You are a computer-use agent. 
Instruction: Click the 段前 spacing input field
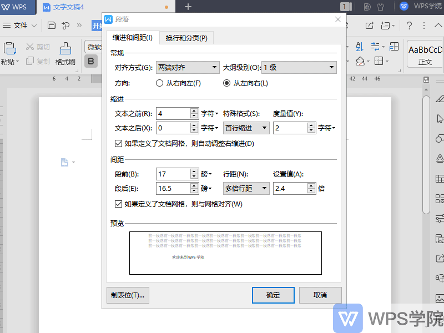173,174
